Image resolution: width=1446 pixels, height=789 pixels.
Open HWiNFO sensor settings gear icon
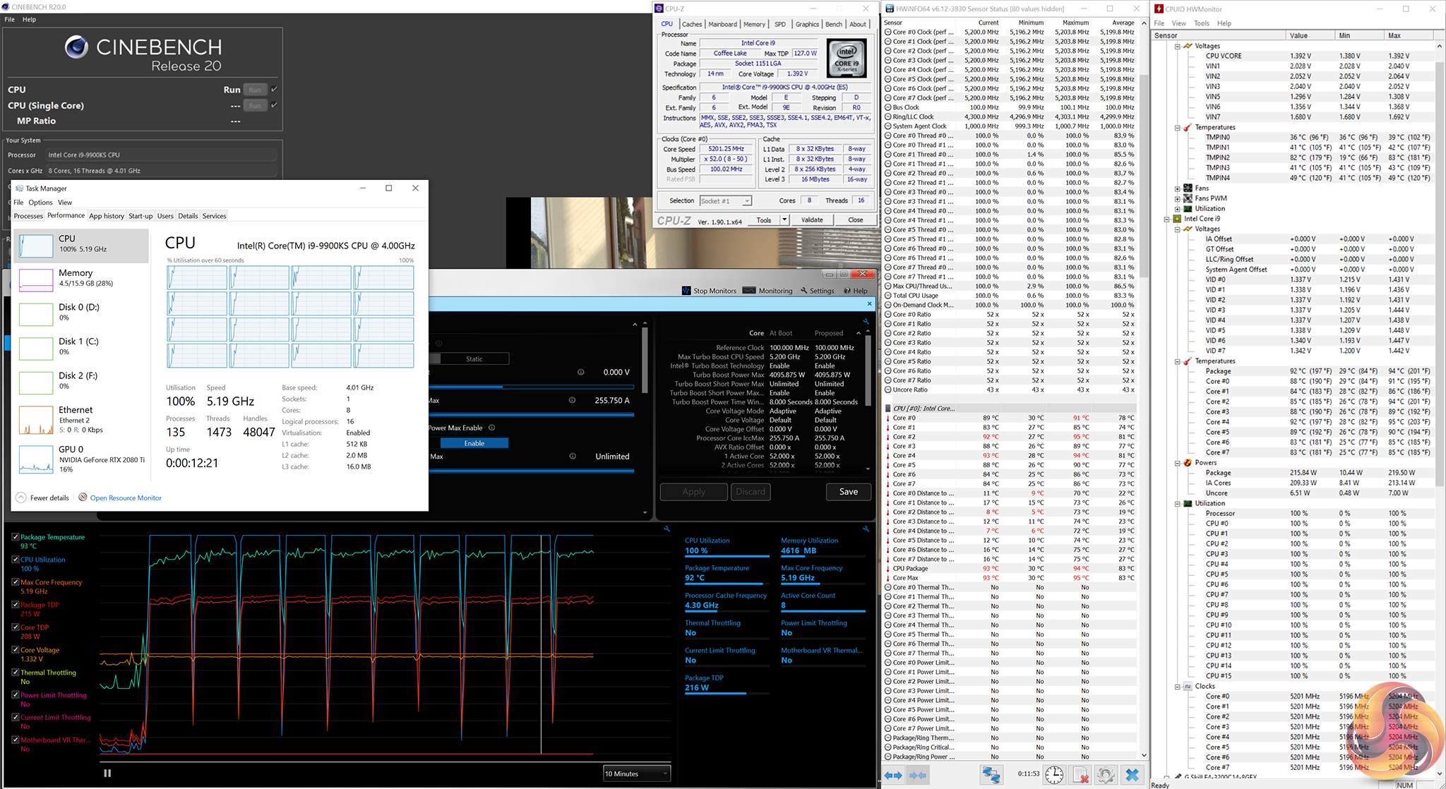point(1106,775)
